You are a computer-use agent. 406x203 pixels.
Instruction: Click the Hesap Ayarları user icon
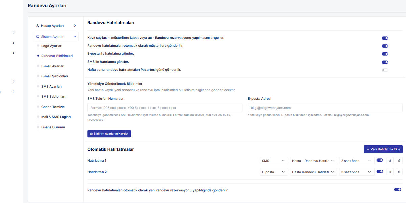[38, 26]
